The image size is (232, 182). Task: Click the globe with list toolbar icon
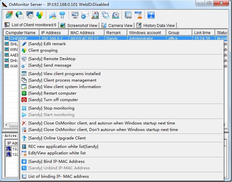pyautogui.click(x=20, y=15)
